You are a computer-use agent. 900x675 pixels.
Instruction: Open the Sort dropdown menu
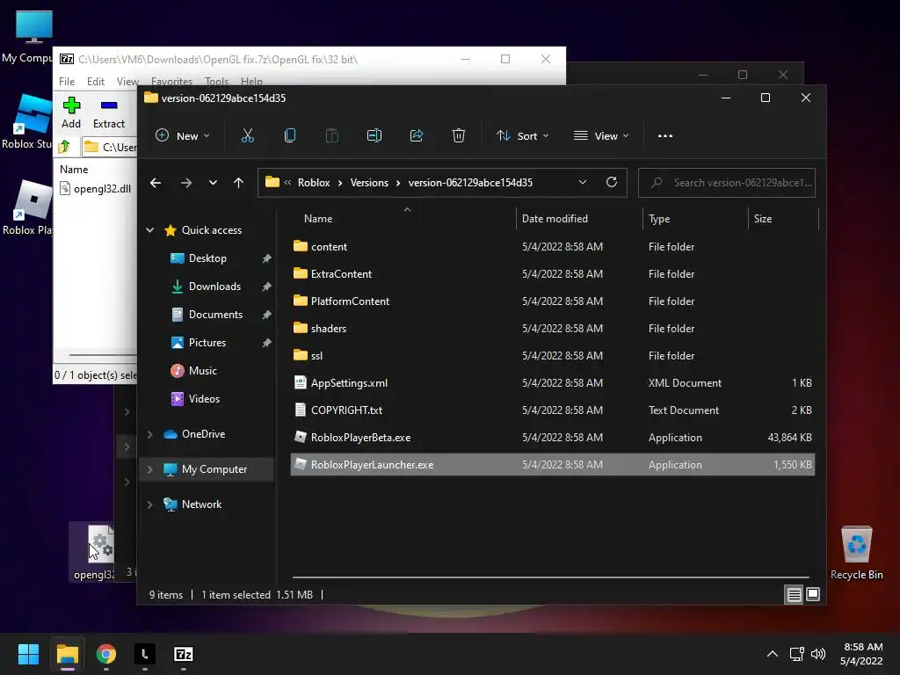522,136
